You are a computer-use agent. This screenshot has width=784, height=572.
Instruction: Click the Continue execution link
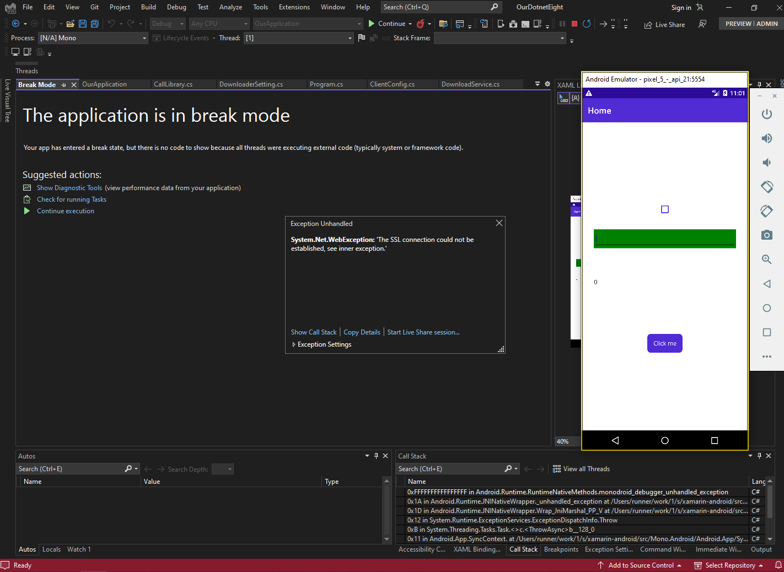[x=65, y=211]
